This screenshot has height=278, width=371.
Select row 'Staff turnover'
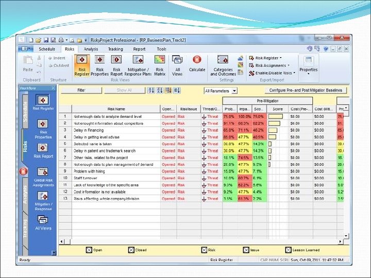tap(201, 178)
